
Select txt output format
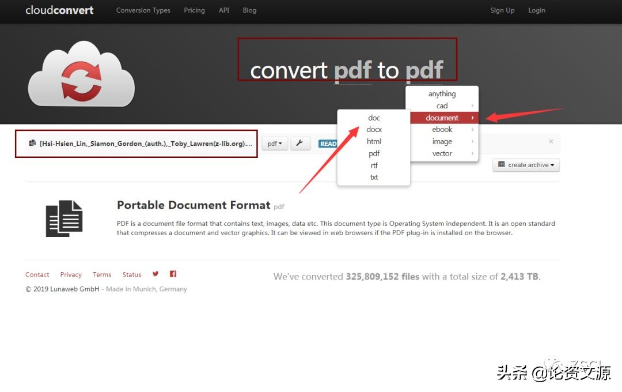tap(374, 177)
